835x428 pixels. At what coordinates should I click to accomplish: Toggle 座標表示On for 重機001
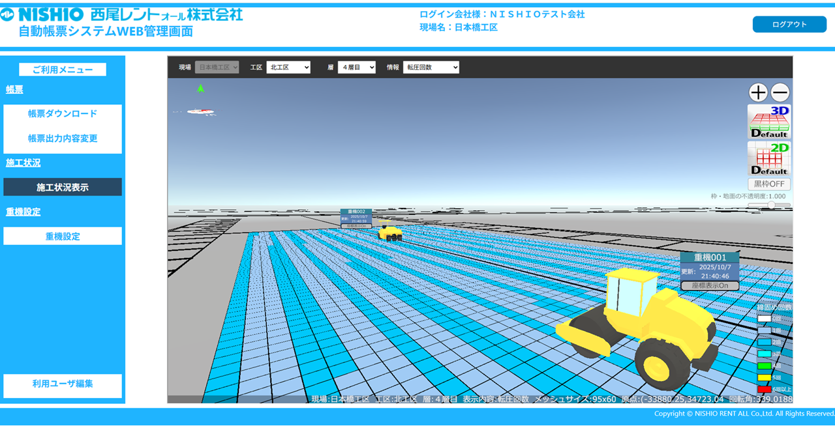(710, 286)
